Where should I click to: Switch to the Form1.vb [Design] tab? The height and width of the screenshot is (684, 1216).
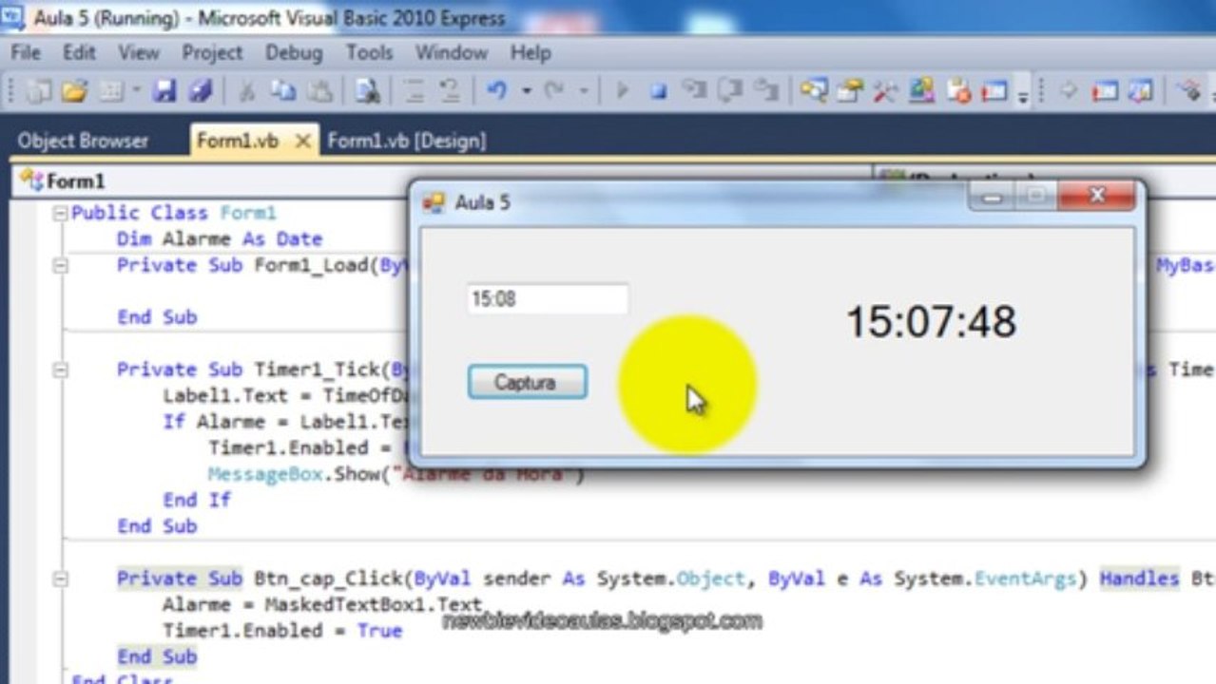[x=407, y=141]
